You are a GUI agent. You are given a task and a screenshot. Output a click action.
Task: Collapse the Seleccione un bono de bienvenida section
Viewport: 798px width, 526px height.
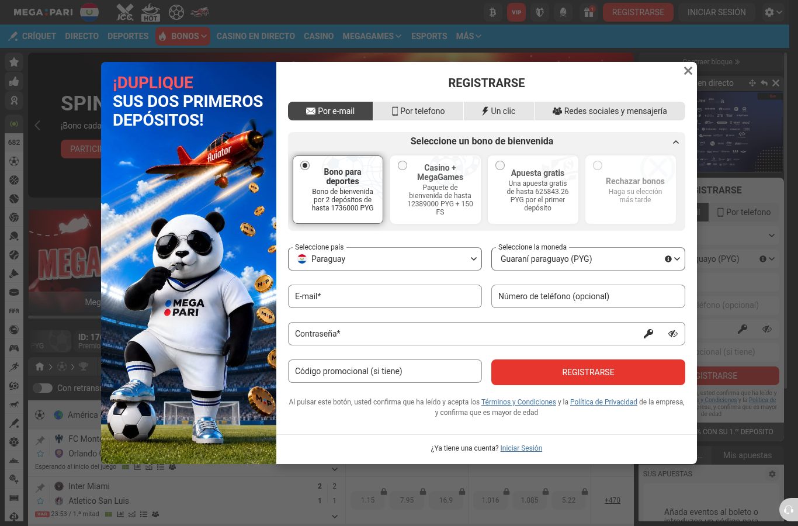675,142
